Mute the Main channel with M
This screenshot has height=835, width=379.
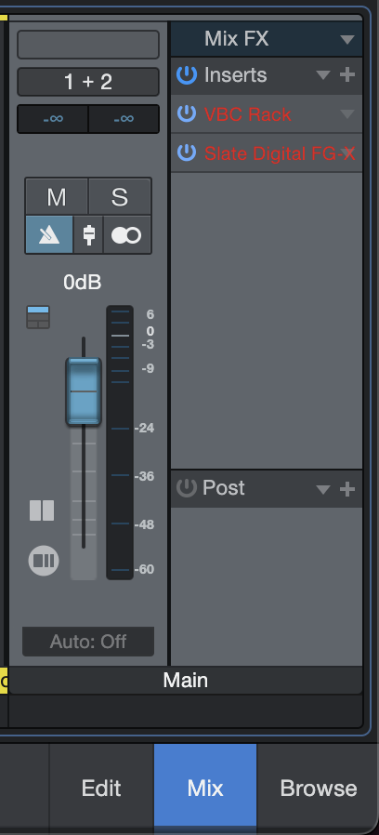click(57, 197)
